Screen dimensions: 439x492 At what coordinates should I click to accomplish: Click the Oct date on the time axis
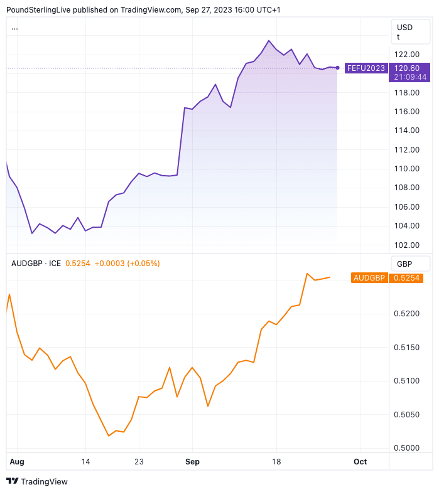click(x=360, y=461)
